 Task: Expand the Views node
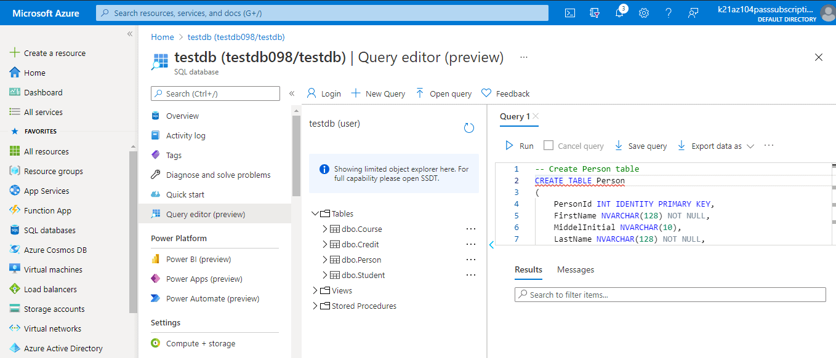(315, 290)
